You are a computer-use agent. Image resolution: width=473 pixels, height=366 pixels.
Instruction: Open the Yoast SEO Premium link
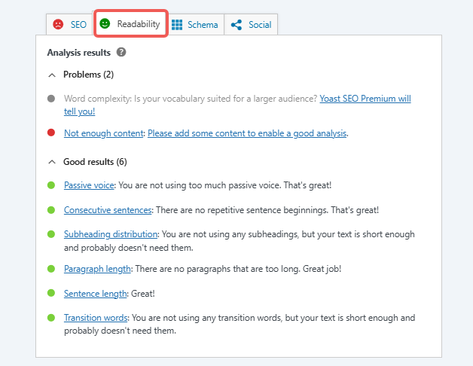[x=365, y=99]
